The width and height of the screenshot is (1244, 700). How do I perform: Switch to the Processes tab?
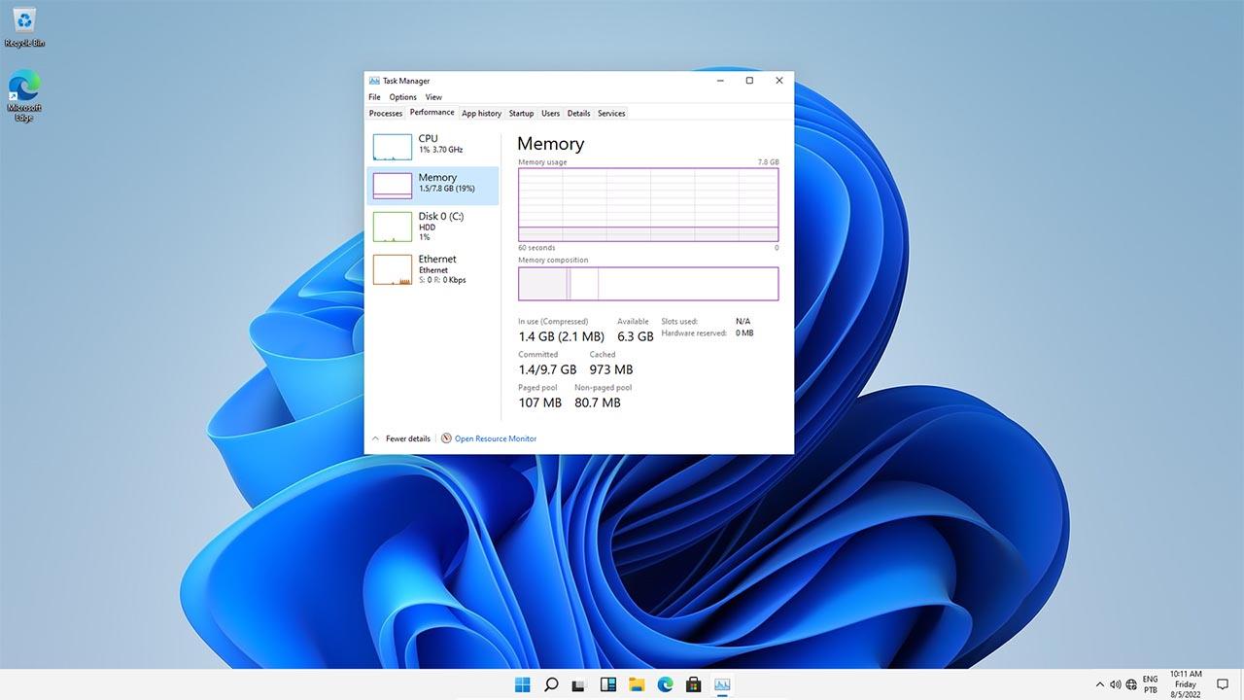click(386, 114)
